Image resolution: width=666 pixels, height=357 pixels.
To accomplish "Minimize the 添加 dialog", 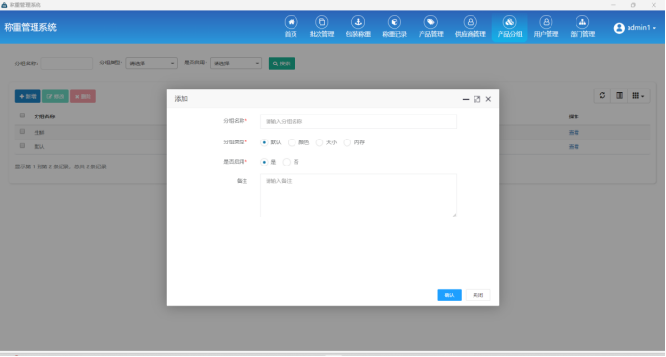I will coord(466,99).
